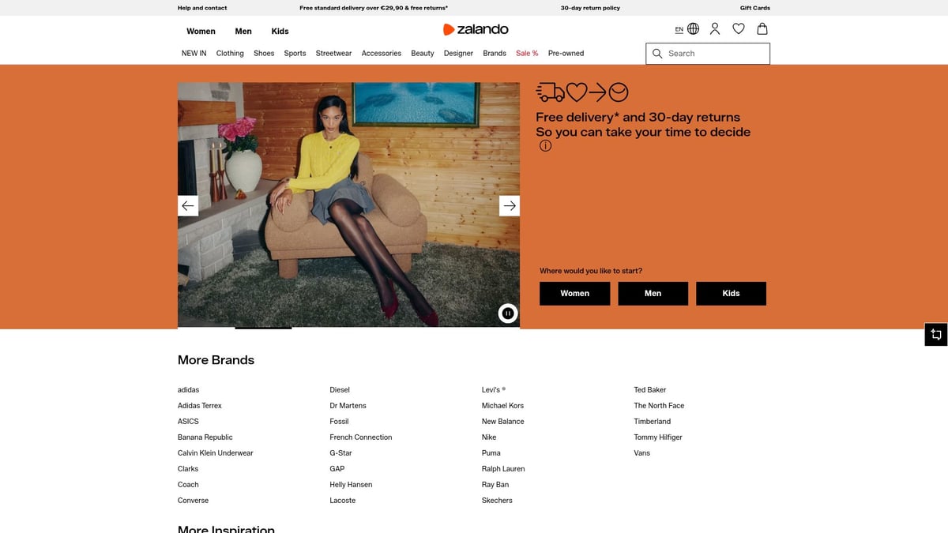948x533 pixels.
Task: Click the EN language label
Action: [679, 29]
